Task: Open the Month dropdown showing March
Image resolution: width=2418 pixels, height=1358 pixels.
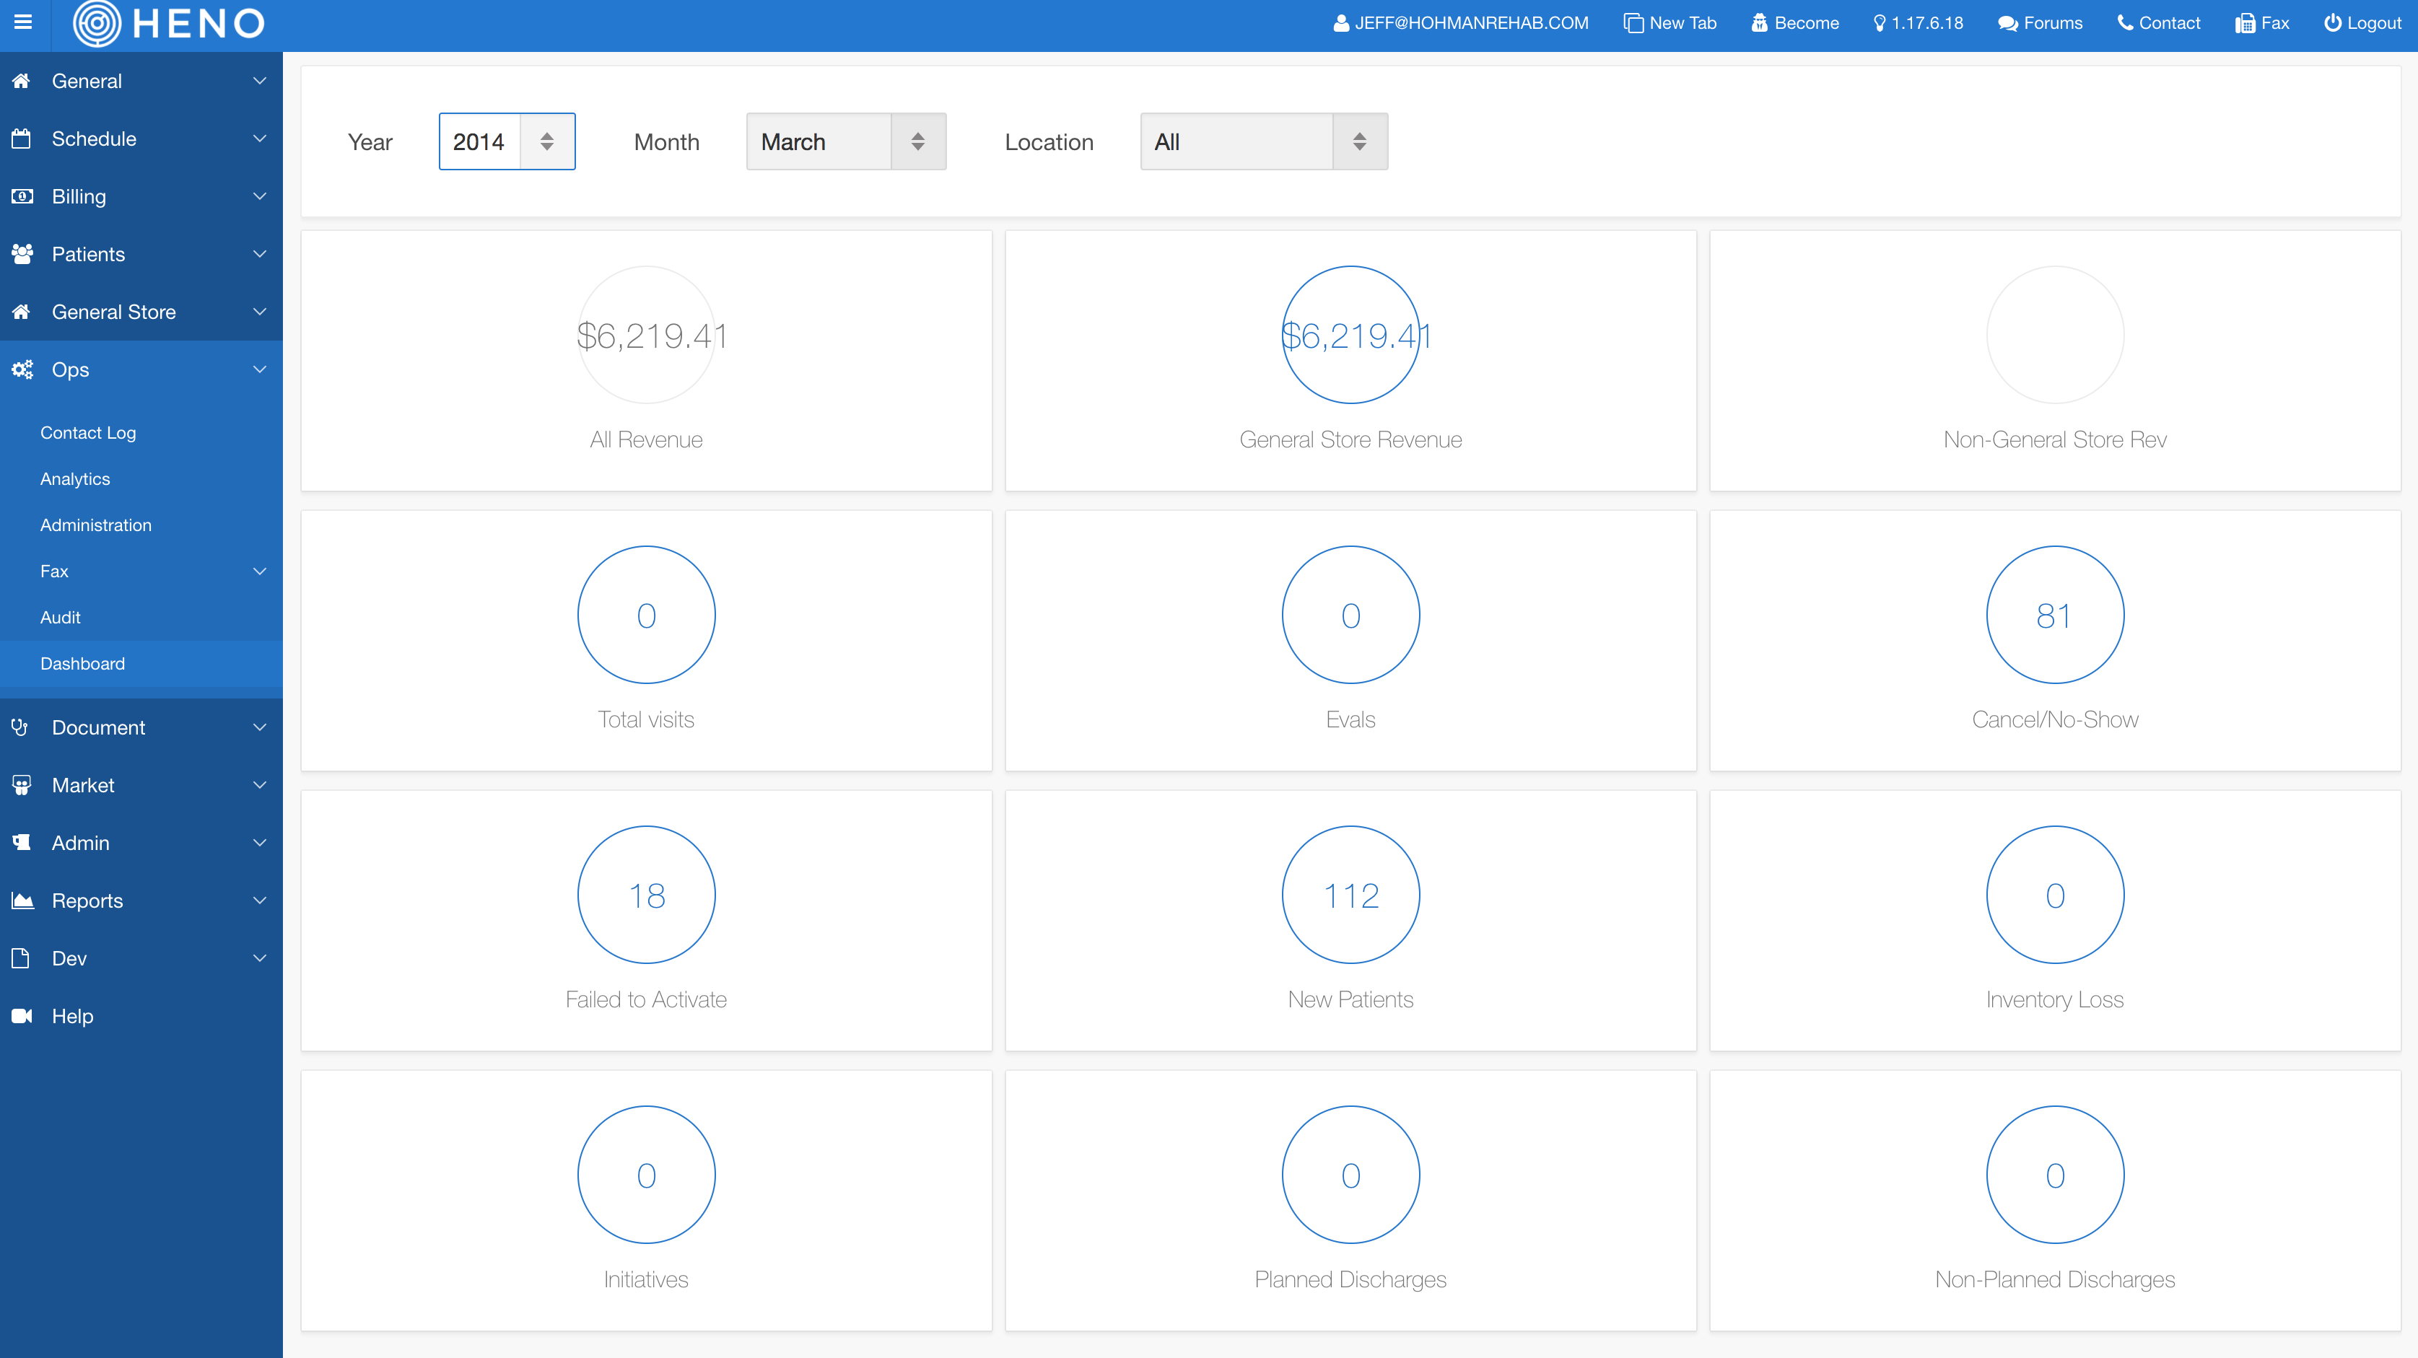Action: point(846,141)
